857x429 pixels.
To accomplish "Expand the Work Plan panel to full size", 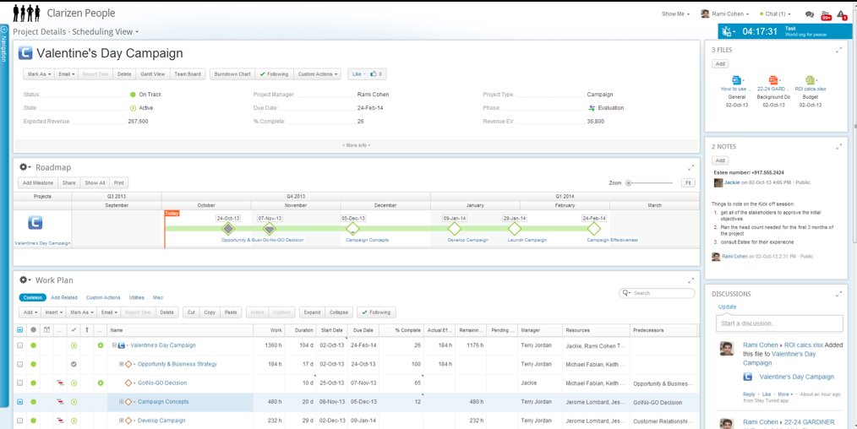I will click(691, 280).
